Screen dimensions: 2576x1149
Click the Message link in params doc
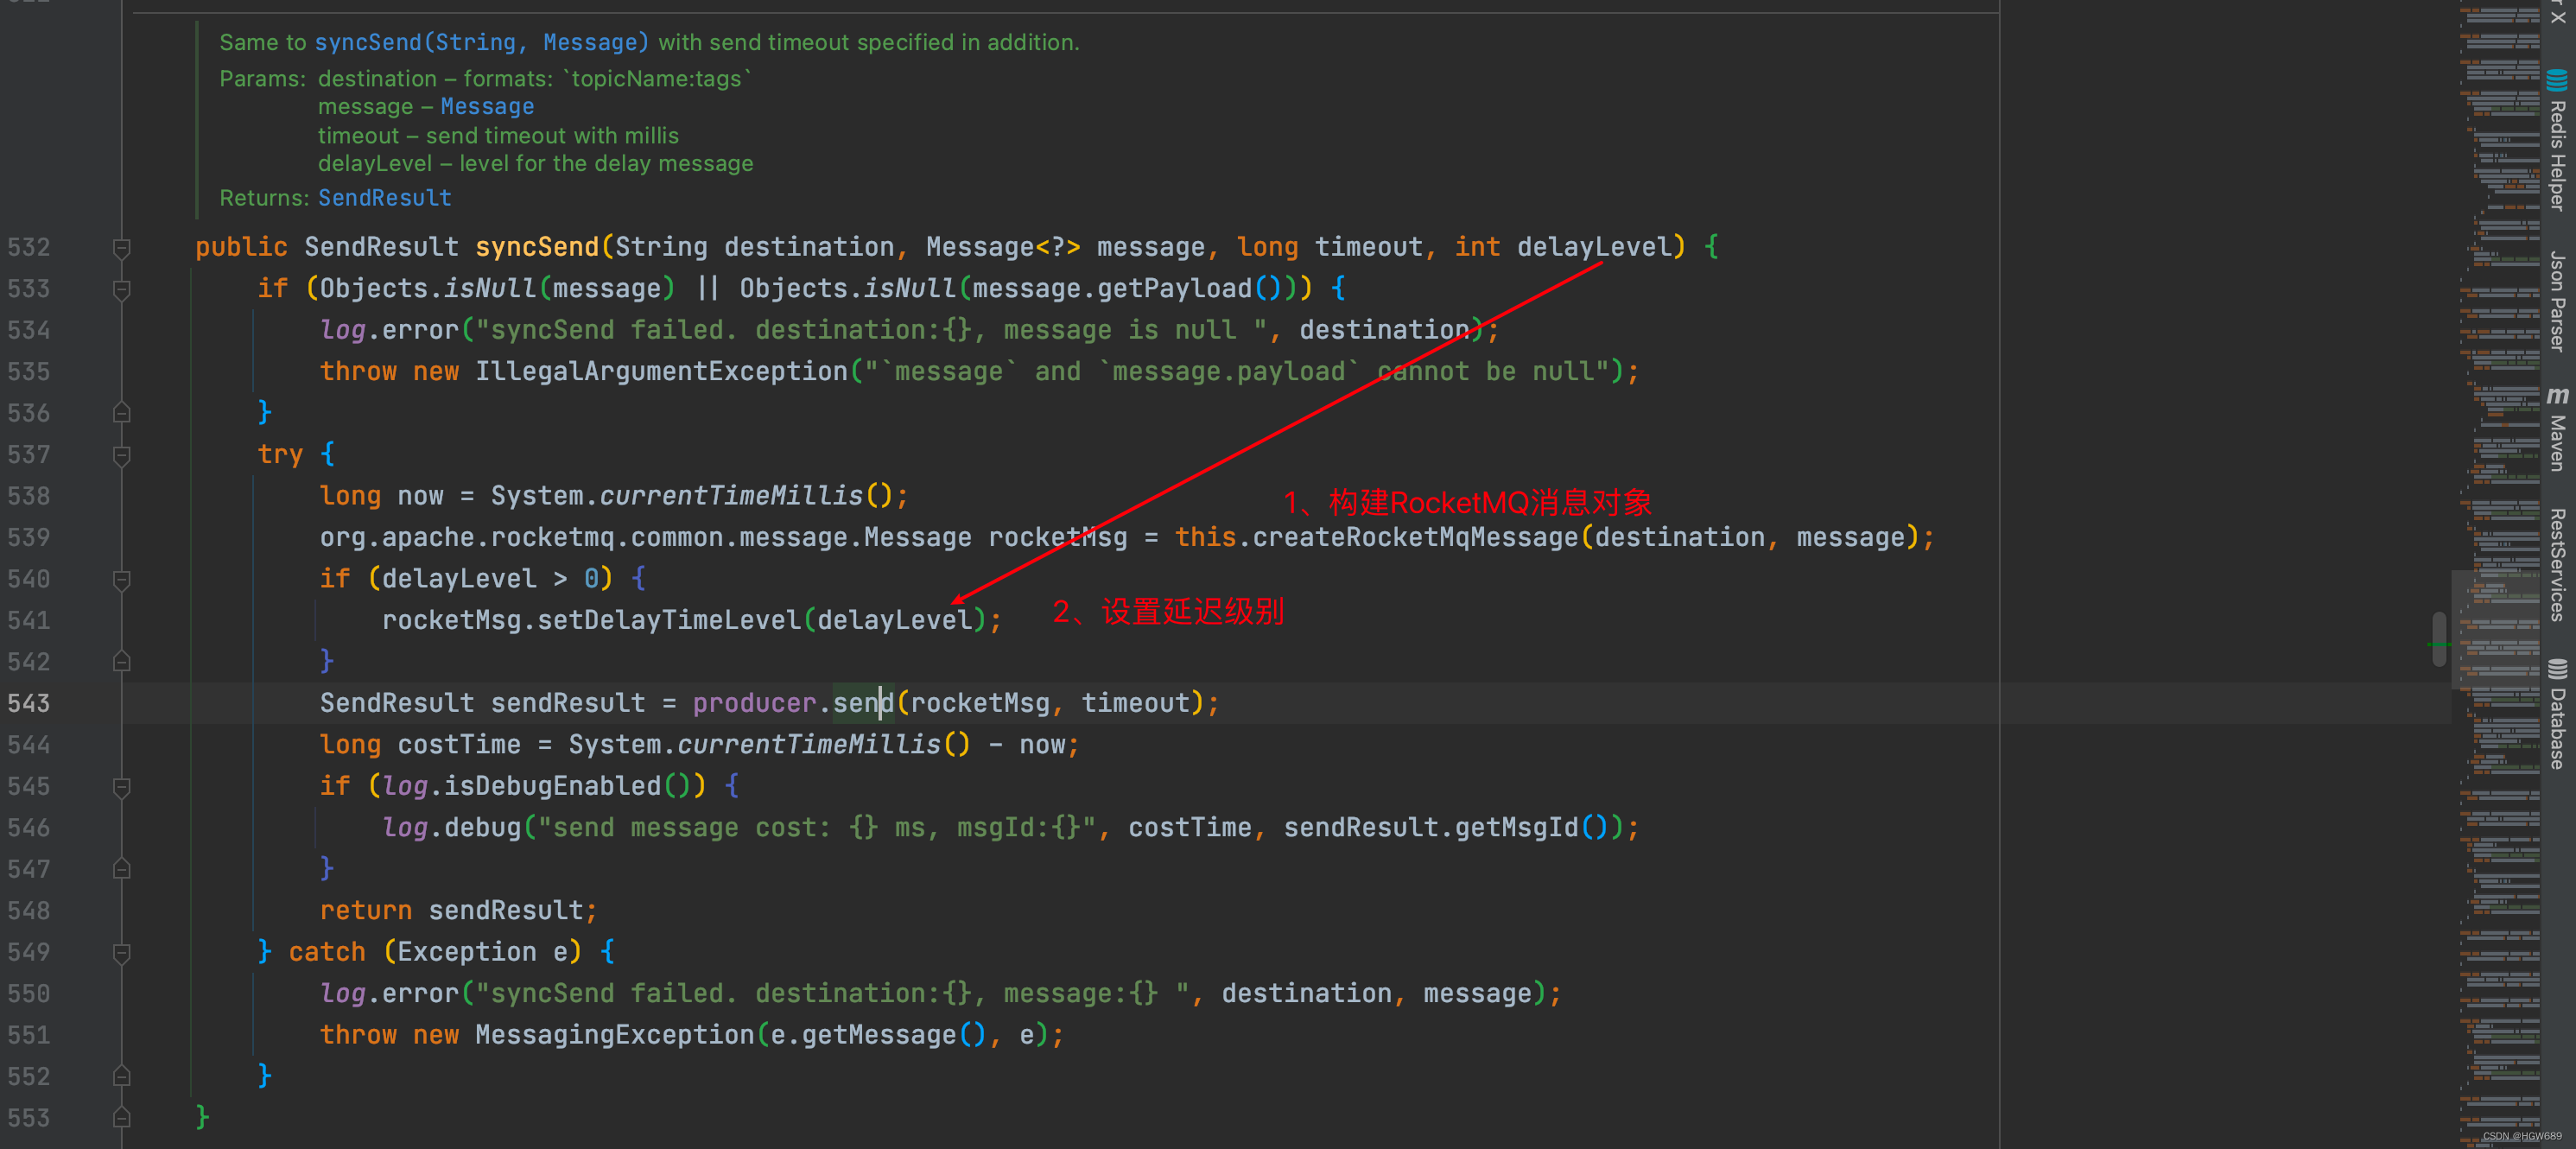tap(487, 107)
